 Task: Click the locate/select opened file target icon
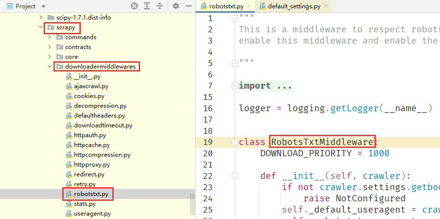(x=134, y=6)
